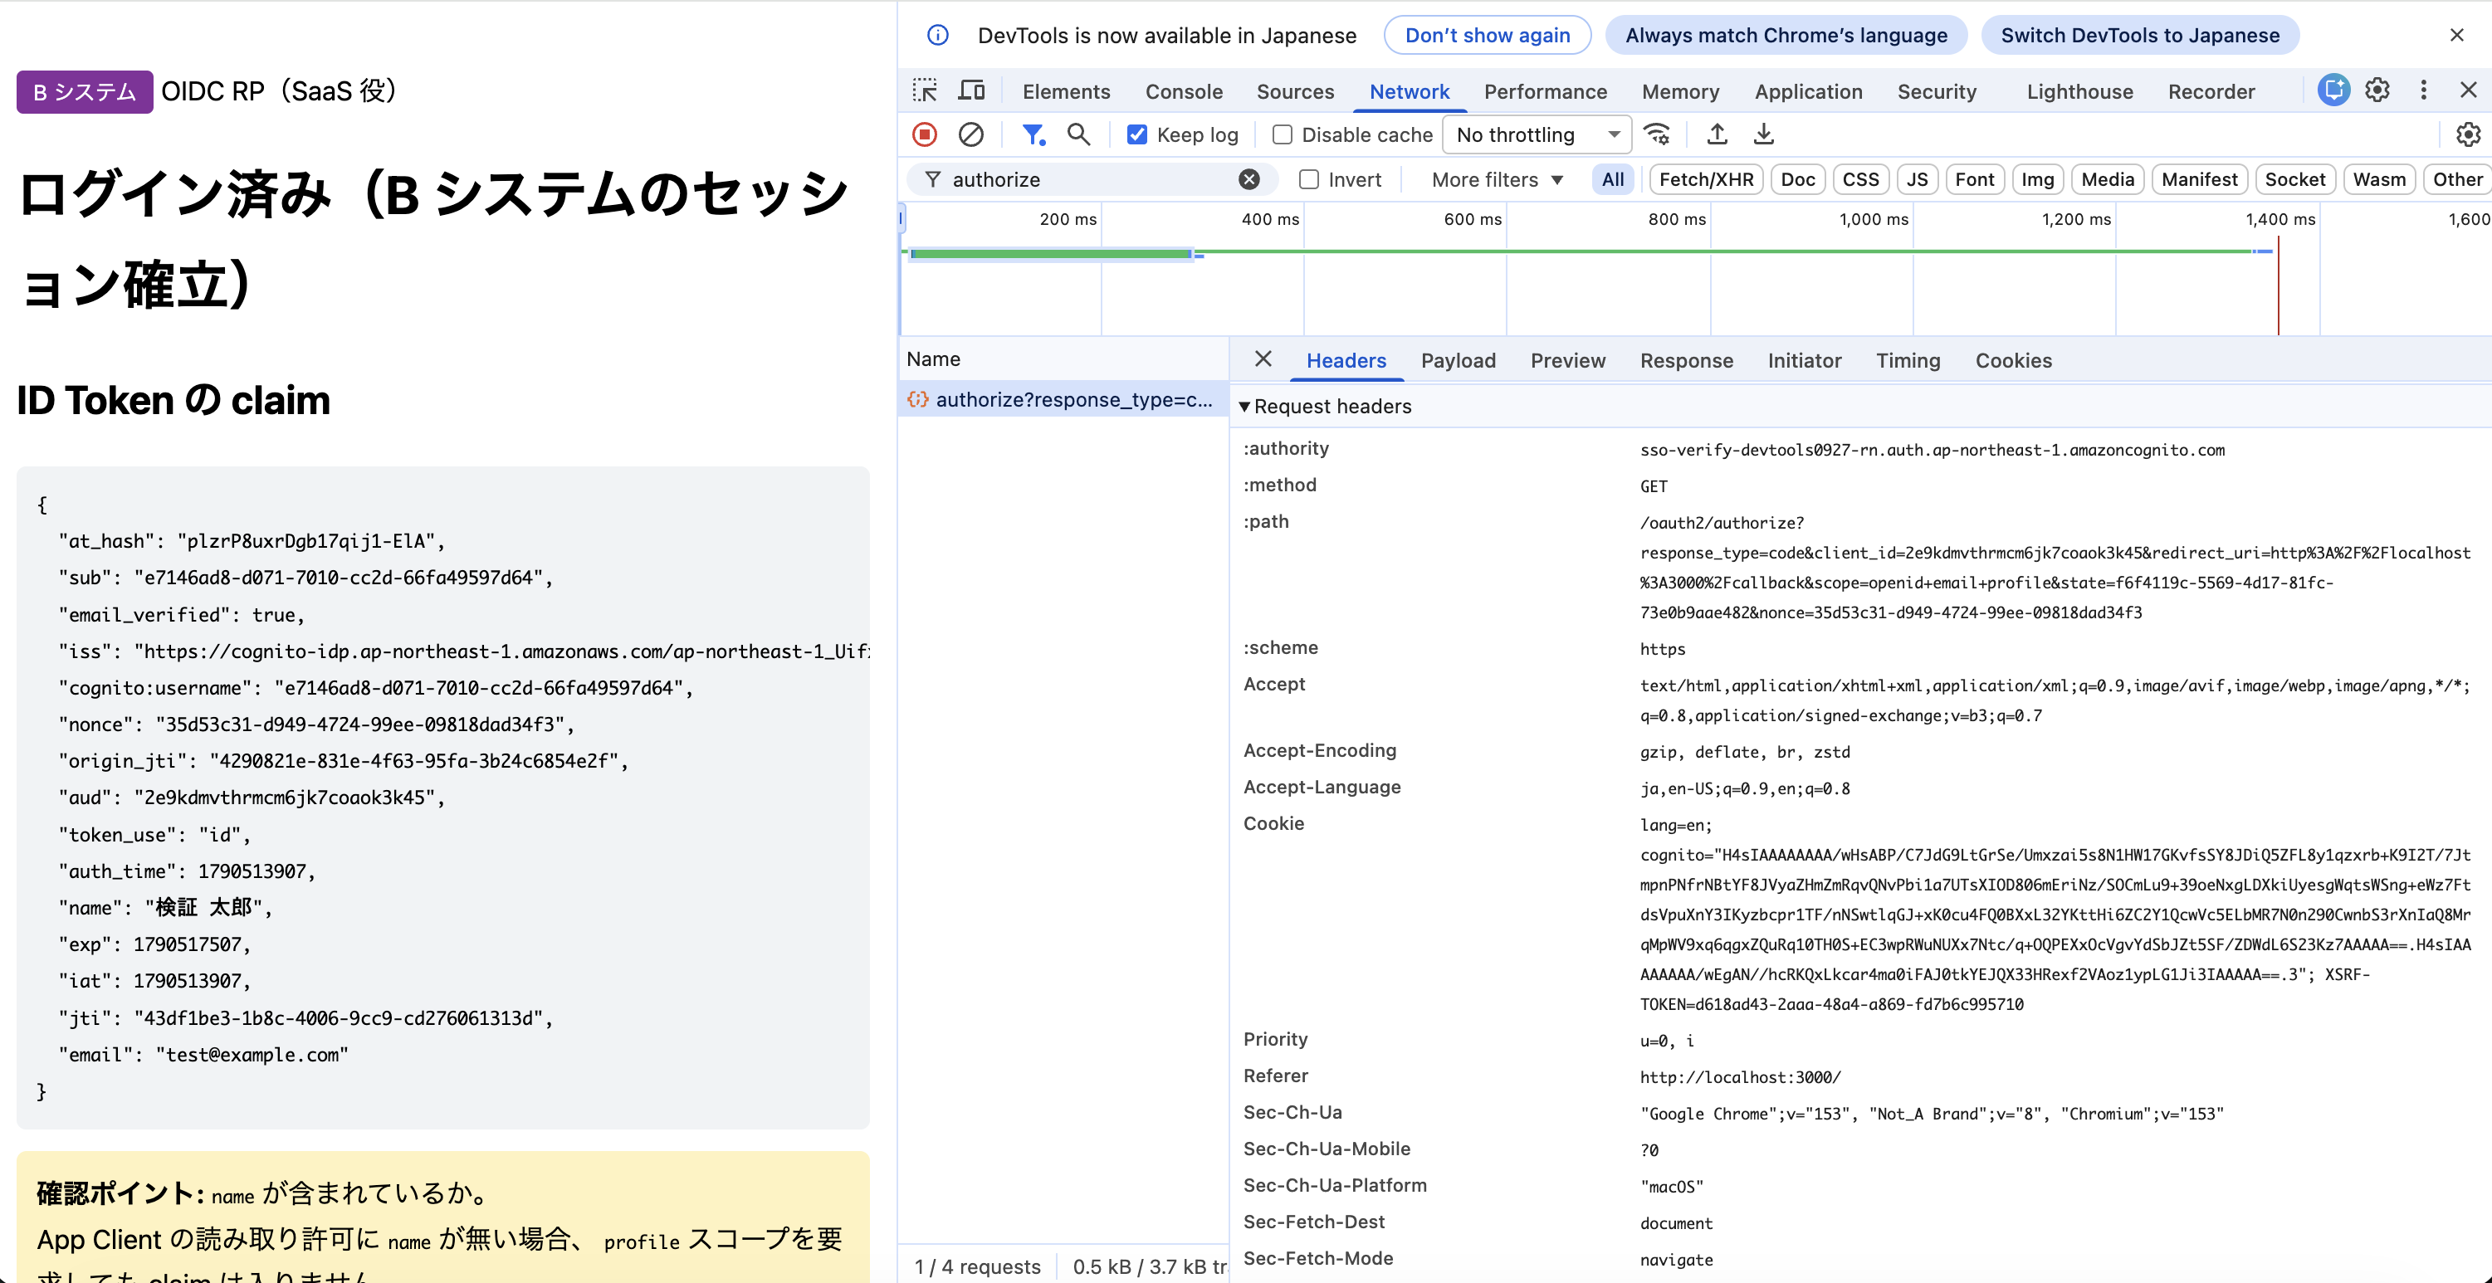This screenshot has height=1283, width=2492.
Task: Open DevTools settings gear icon
Action: (x=2377, y=90)
